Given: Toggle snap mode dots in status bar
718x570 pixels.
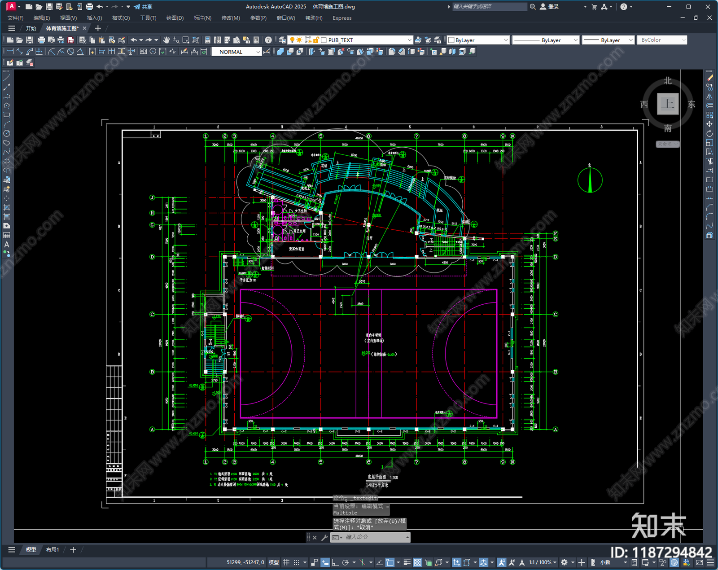Looking at the screenshot, I should click(x=297, y=562).
